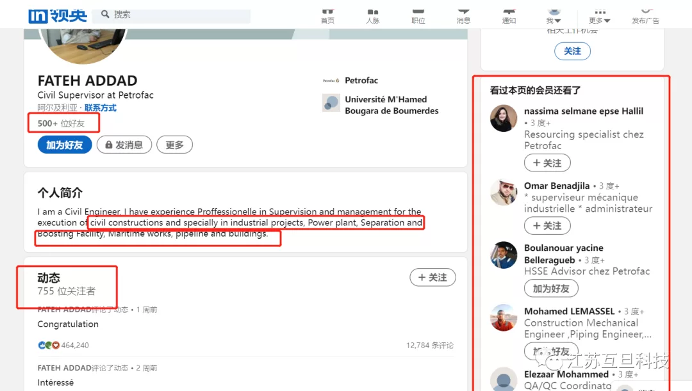692x391 pixels.
Task: Add Boulanouar yacine with 加为好友
Action: pos(551,289)
